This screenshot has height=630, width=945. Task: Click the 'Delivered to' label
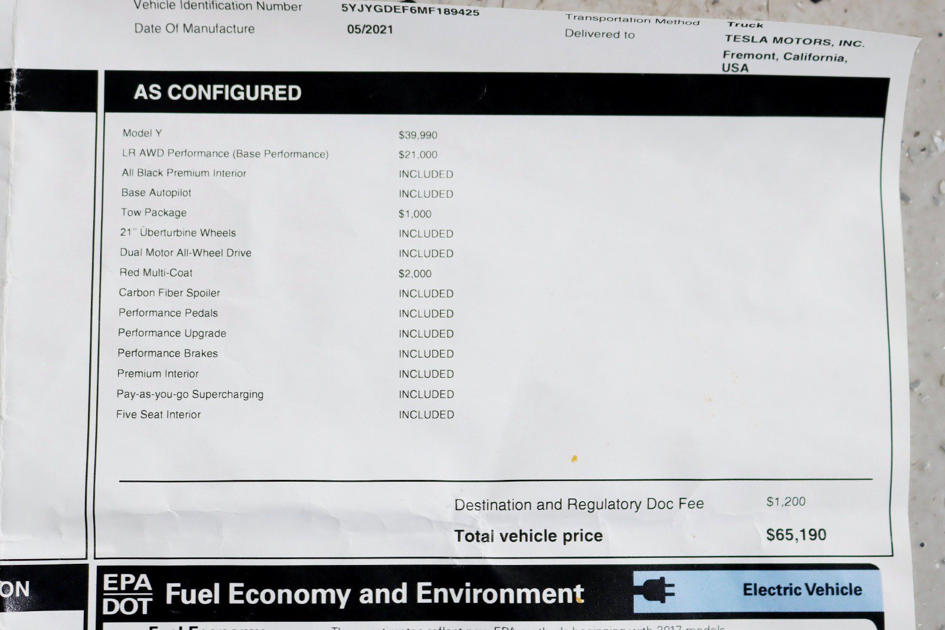pos(599,34)
